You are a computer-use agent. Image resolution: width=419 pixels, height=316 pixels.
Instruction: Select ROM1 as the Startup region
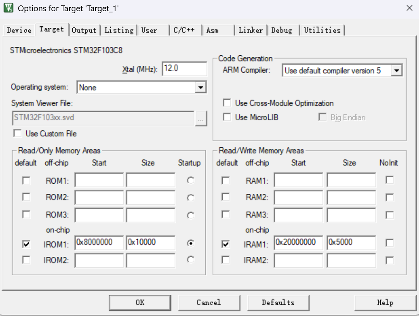pyautogui.click(x=190, y=181)
